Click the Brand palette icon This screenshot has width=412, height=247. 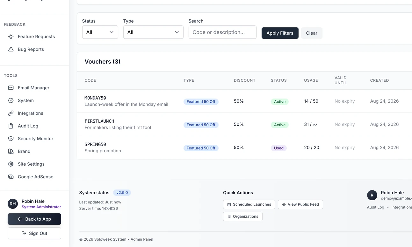pos(11,151)
